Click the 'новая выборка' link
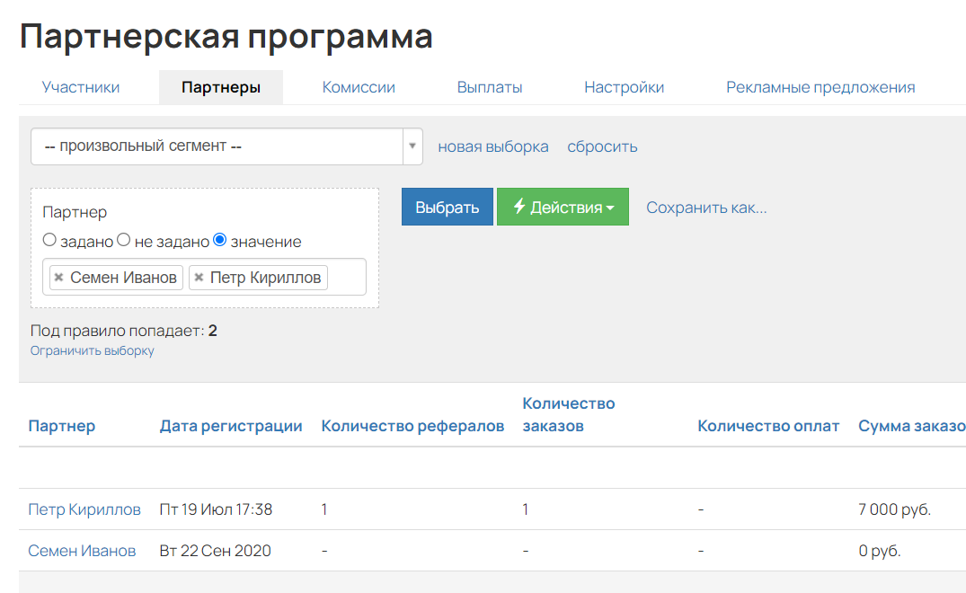The height and width of the screenshot is (593, 966). coord(492,146)
